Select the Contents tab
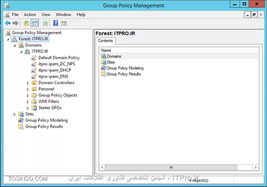The image size is (267, 187). pos(106,41)
